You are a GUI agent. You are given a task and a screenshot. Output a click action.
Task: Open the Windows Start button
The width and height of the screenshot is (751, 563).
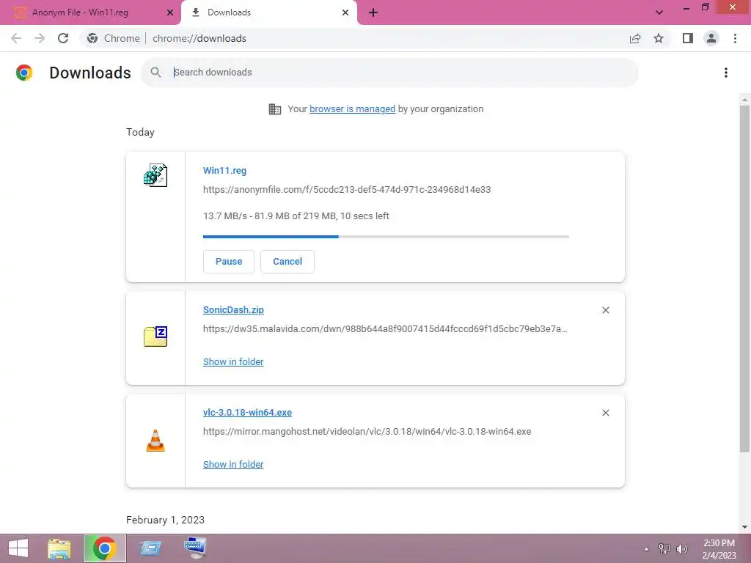18,548
